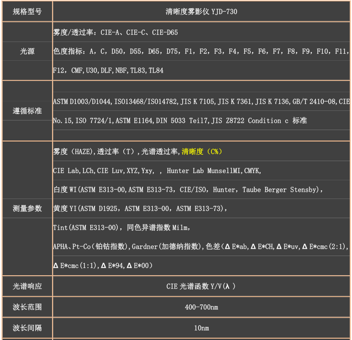Click the line starting No. 15, ISO 7724/1
The height and width of the screenshot is (340, 352).
coord(180,121)
